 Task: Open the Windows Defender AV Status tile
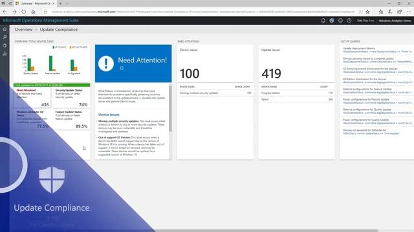click(x=32, y=119)
